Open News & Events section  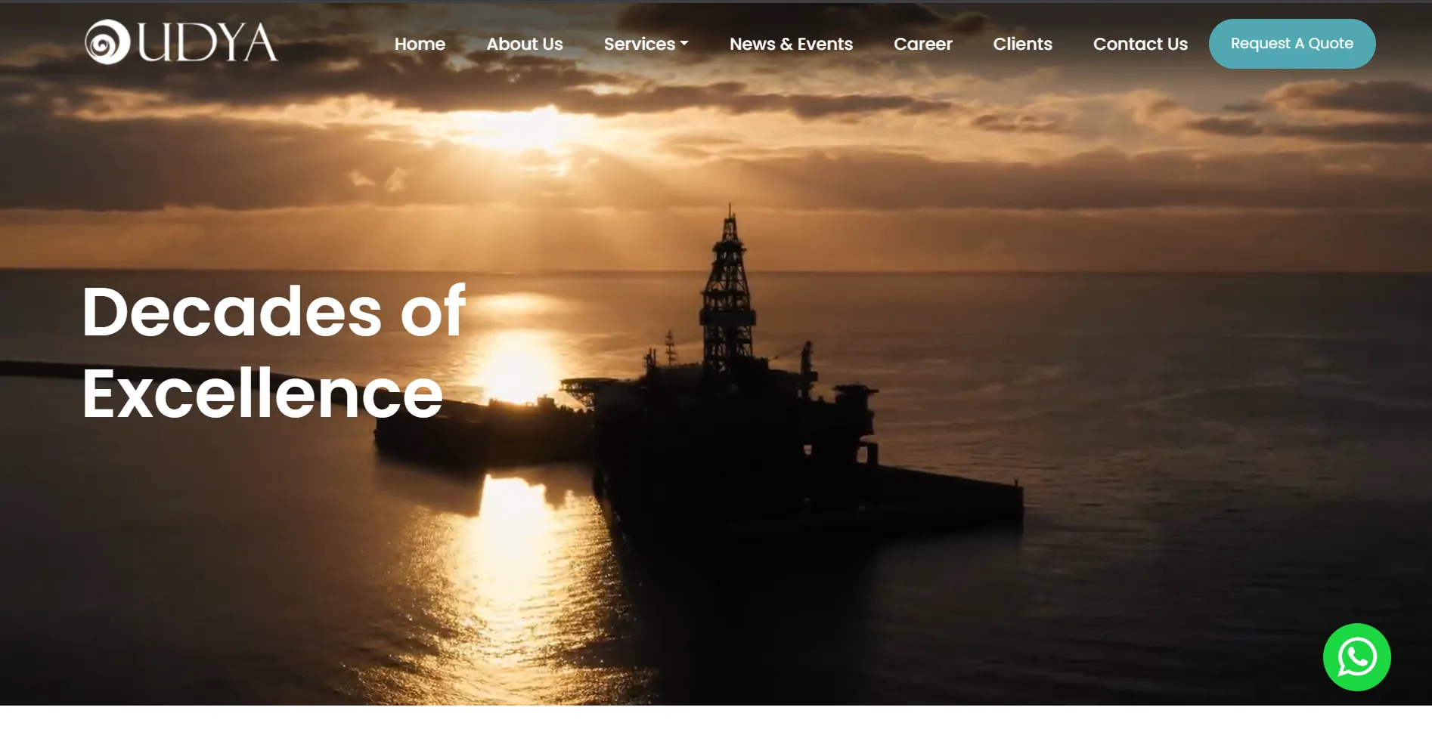[x=791, y=44]
